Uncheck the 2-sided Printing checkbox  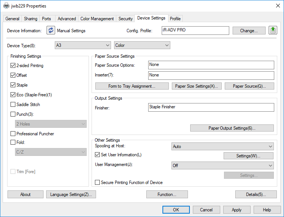pyautogui.click(x=14, y=66)
